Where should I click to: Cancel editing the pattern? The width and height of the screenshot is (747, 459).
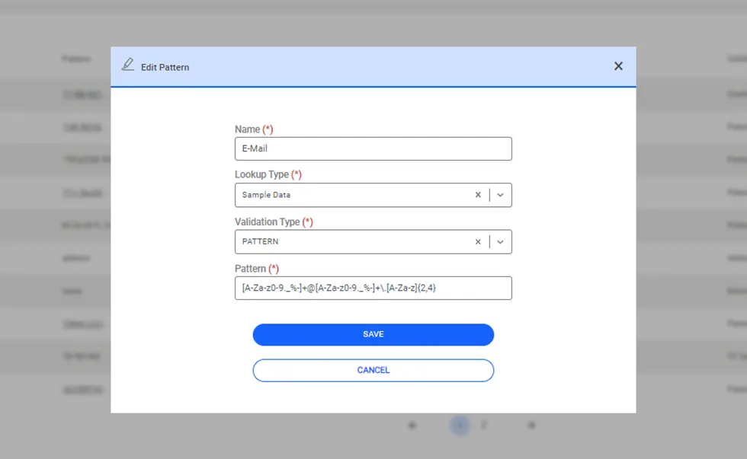[373, 371]
